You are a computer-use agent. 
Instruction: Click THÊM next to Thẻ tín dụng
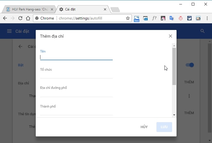(x=189, y=113)
